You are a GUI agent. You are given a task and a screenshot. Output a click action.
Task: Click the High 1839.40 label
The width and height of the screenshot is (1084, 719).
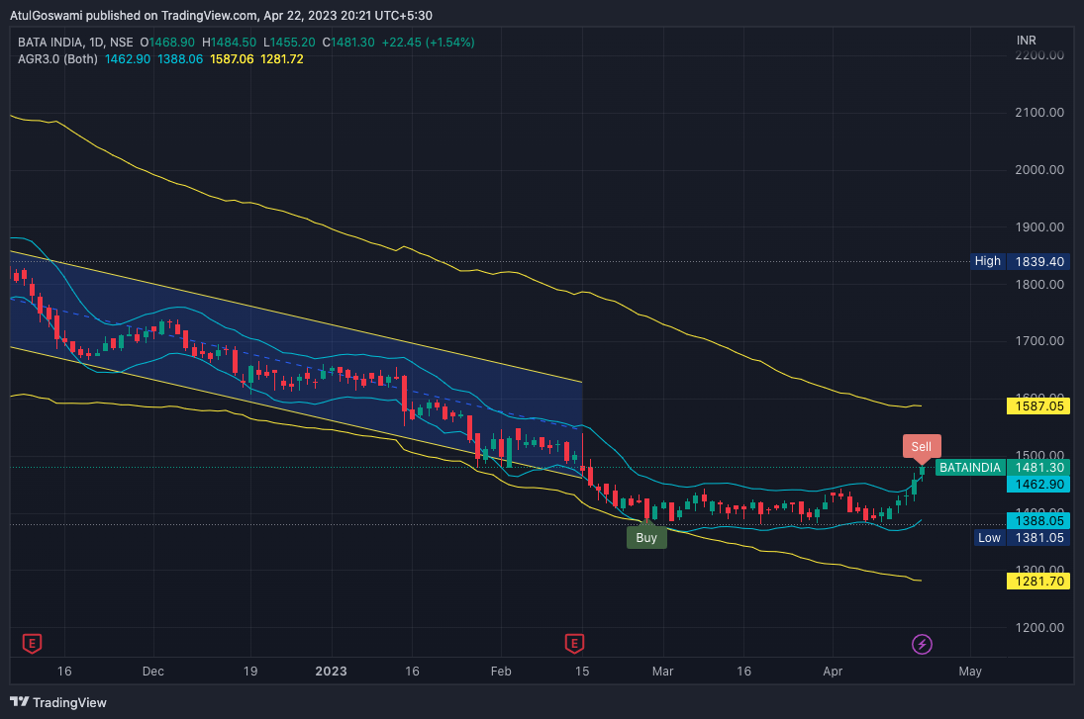coord(1021,261)
